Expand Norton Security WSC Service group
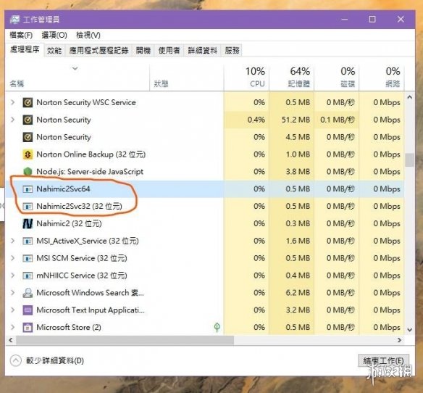Viewport: 423px width, 393px height. click(x=12, y=102)
